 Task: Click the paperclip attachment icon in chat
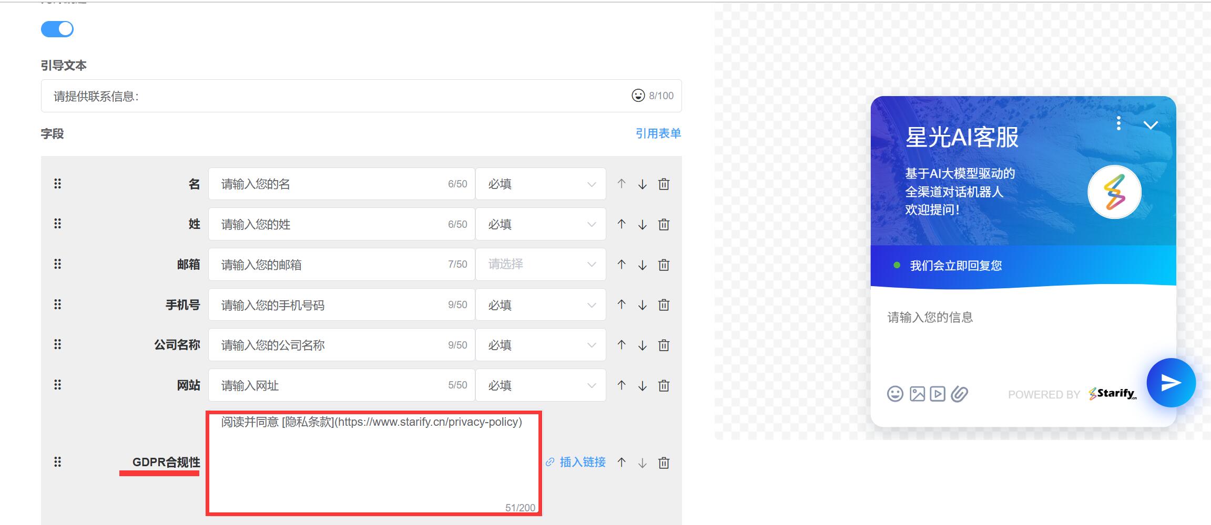[959, 394]
